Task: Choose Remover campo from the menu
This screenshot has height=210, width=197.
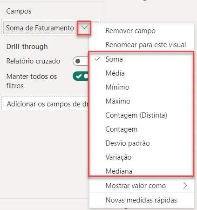Action: (142, 31)
